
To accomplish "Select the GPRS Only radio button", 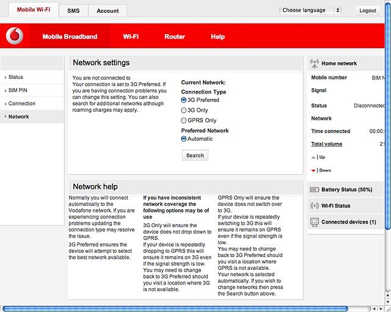I will (x=183, y=120).
